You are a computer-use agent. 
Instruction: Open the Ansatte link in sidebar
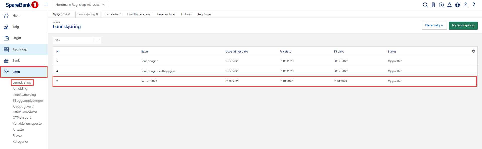coord(18,130)
